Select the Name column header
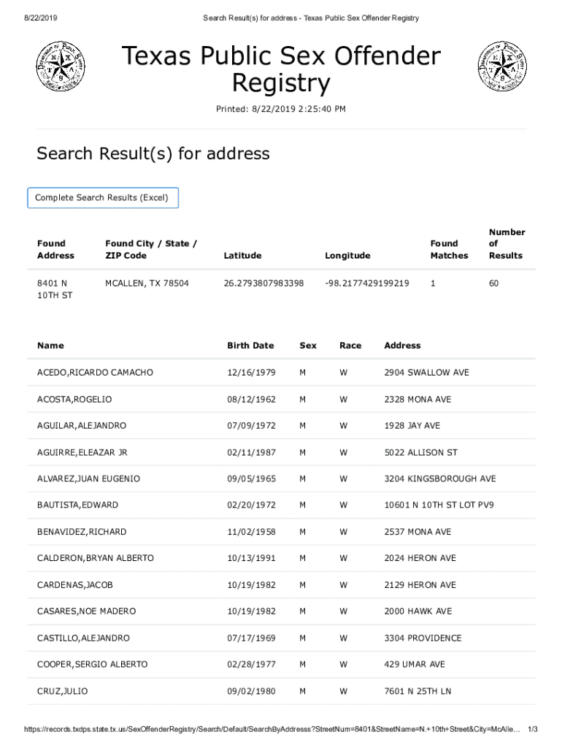The height and width of the screenshot is (748, 562). pos(50,346)
